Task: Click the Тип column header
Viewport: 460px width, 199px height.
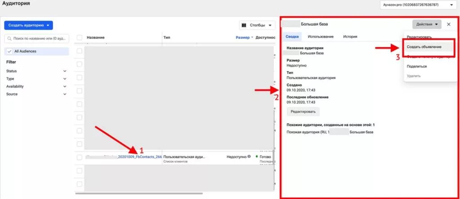Action: click(167, 38)
